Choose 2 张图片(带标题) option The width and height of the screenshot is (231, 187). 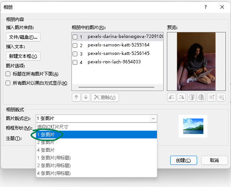point(97,166)
